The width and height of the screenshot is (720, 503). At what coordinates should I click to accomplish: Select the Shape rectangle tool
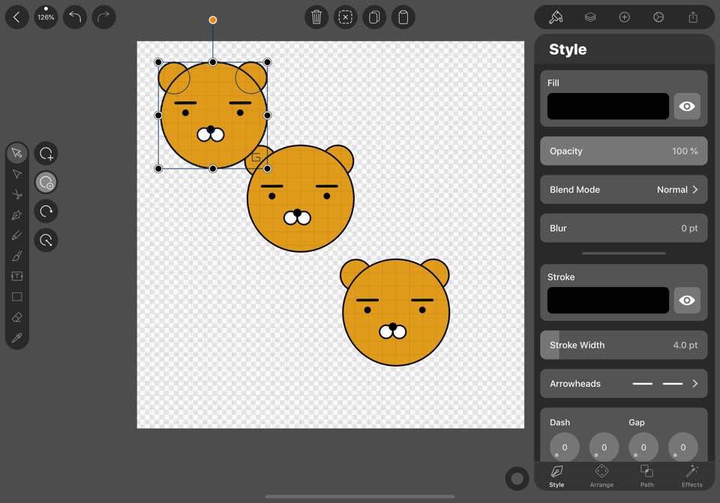click(x=17, y=296)
